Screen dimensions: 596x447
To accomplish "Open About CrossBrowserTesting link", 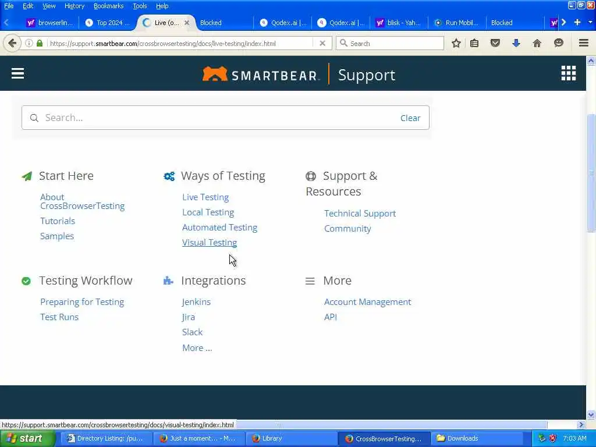I will pos(82,201).
